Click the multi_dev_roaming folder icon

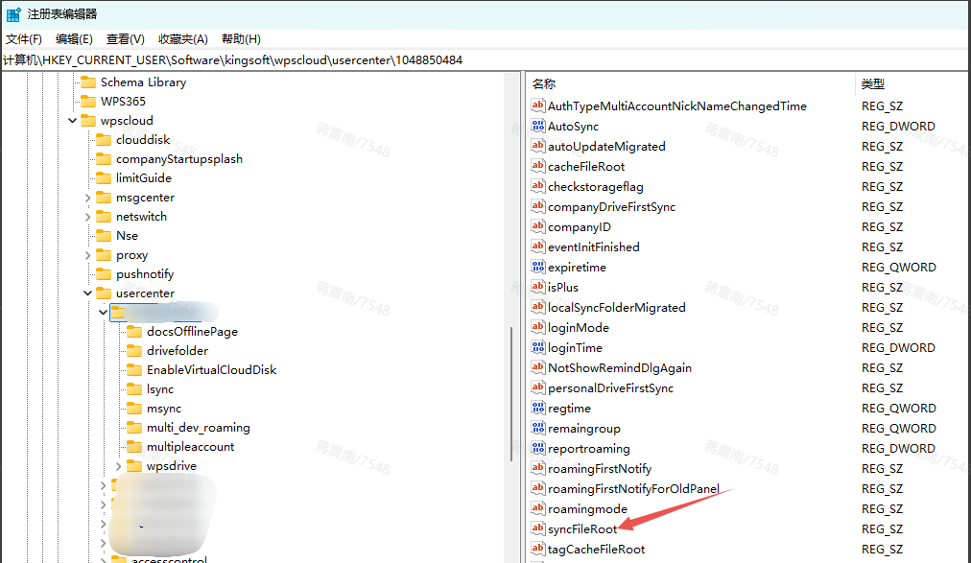(x=134, y=428)
